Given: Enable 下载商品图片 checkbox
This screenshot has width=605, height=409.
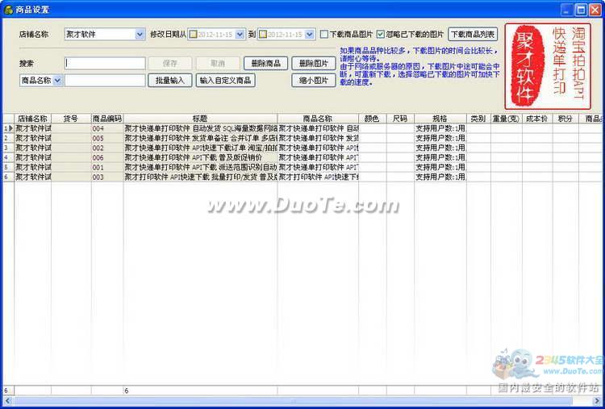Looking at the screenshot, I should pyautogui.click(x=324, y=35).
